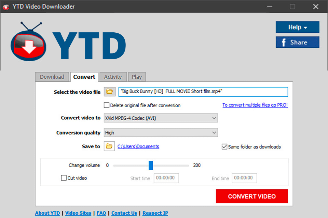Browse for video file using folder icon
Image resolution: width=328 pixels, height=218 pixels.
[110, 92]
